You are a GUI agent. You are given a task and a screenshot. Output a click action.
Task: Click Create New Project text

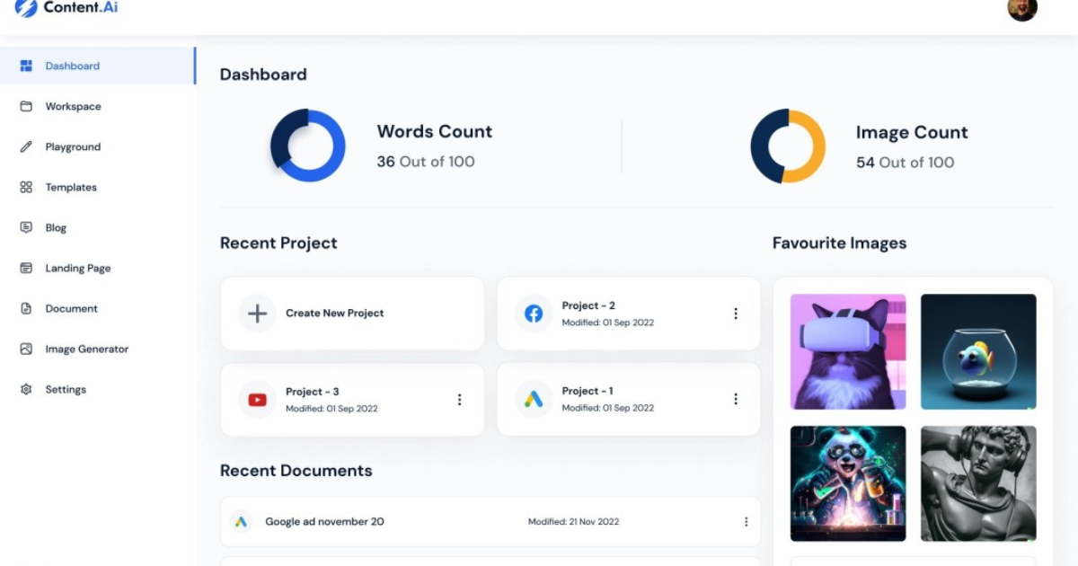tap(334, 314)
